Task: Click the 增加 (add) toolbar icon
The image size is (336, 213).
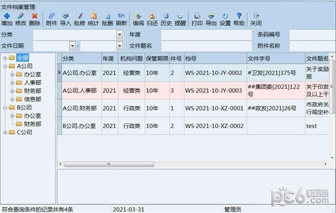Action: pos(7,16)
